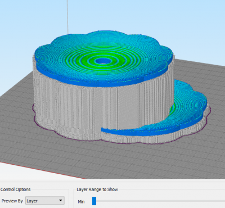225x208 pixels.
Task: Click the Preview By label
Action: pyautogui.click(x=12, y=201)
